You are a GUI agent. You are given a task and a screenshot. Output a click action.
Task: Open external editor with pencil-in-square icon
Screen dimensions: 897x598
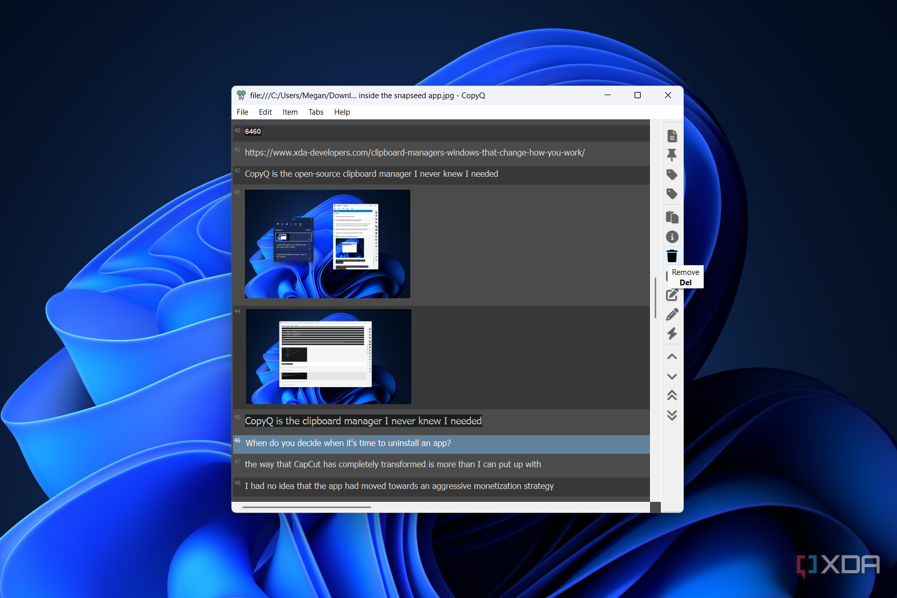[672, 295]
